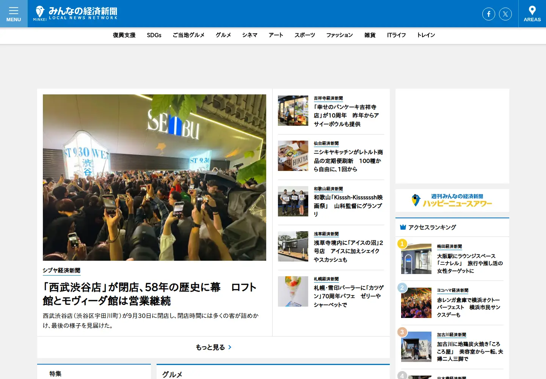Open the X (Twitter) icon in the header
Image resolution: width=546 pixels, height=379 pixels.
coord(505,14)
